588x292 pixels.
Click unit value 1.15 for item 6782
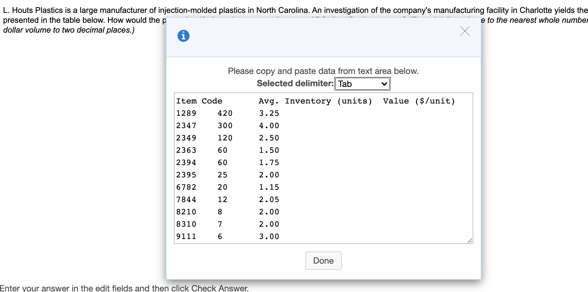pyautogui.click(x=269, y=187)
